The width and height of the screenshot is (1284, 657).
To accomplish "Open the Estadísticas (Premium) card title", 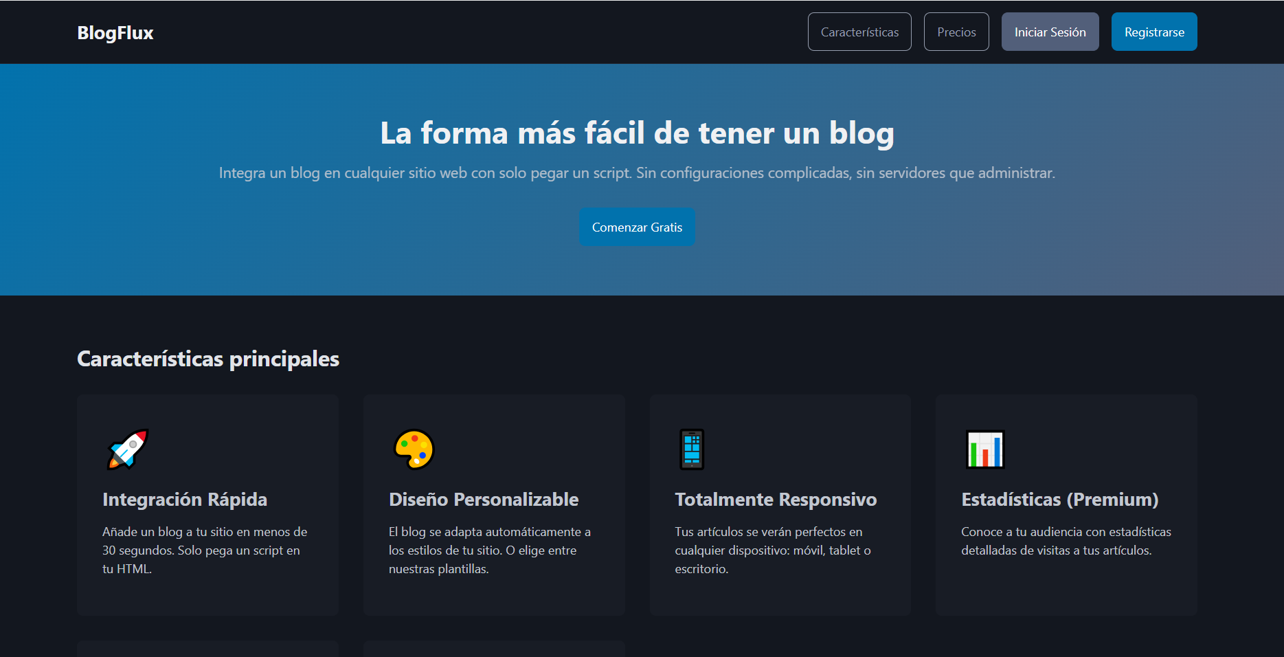I will 1060,500.
